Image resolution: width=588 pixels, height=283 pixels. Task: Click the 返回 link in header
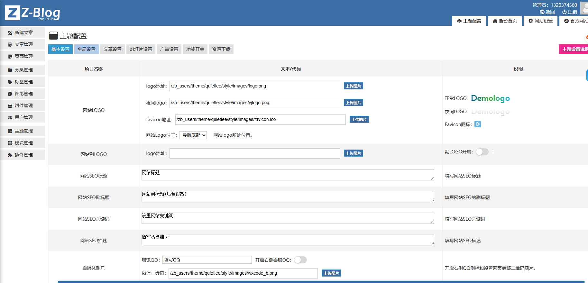pos(547,12)
